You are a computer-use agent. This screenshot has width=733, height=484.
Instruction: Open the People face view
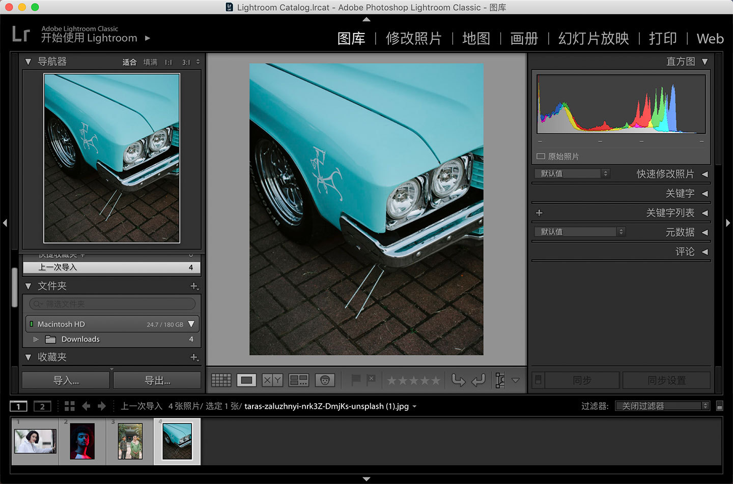(x=325, y=380)
